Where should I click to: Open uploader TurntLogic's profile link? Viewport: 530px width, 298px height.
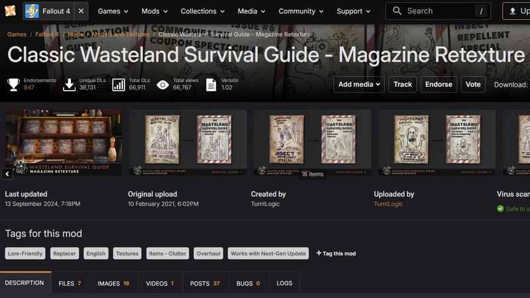tap(388, 204)
